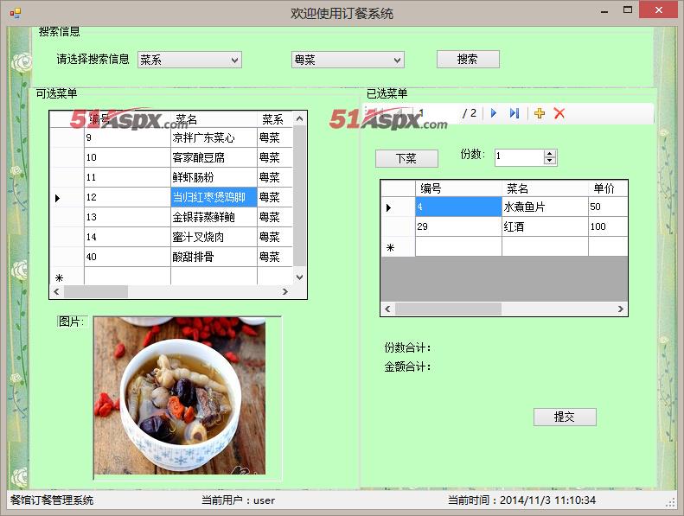
Task: Click the 可选菜单 vertical scrollbar thumb
Action: [x=299, y=195]
